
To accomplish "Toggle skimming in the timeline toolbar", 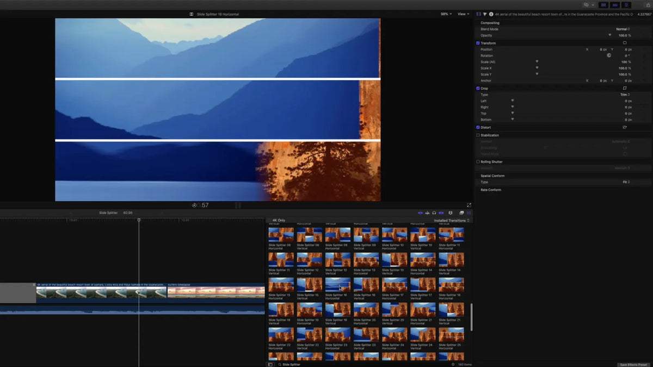I will click(420, 213).
